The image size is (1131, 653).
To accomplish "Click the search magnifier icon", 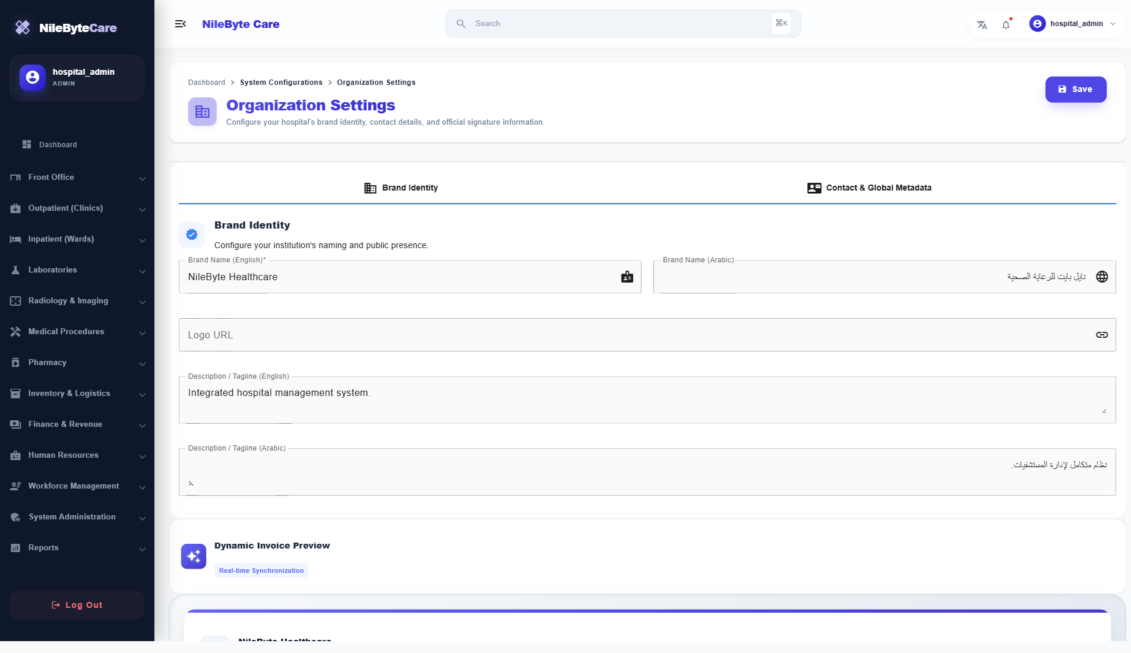I will coord(461,24).
